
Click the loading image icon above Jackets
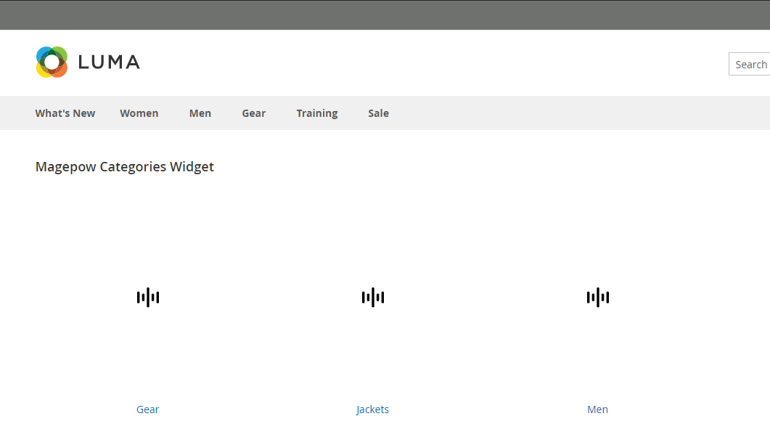click(373, 297)
